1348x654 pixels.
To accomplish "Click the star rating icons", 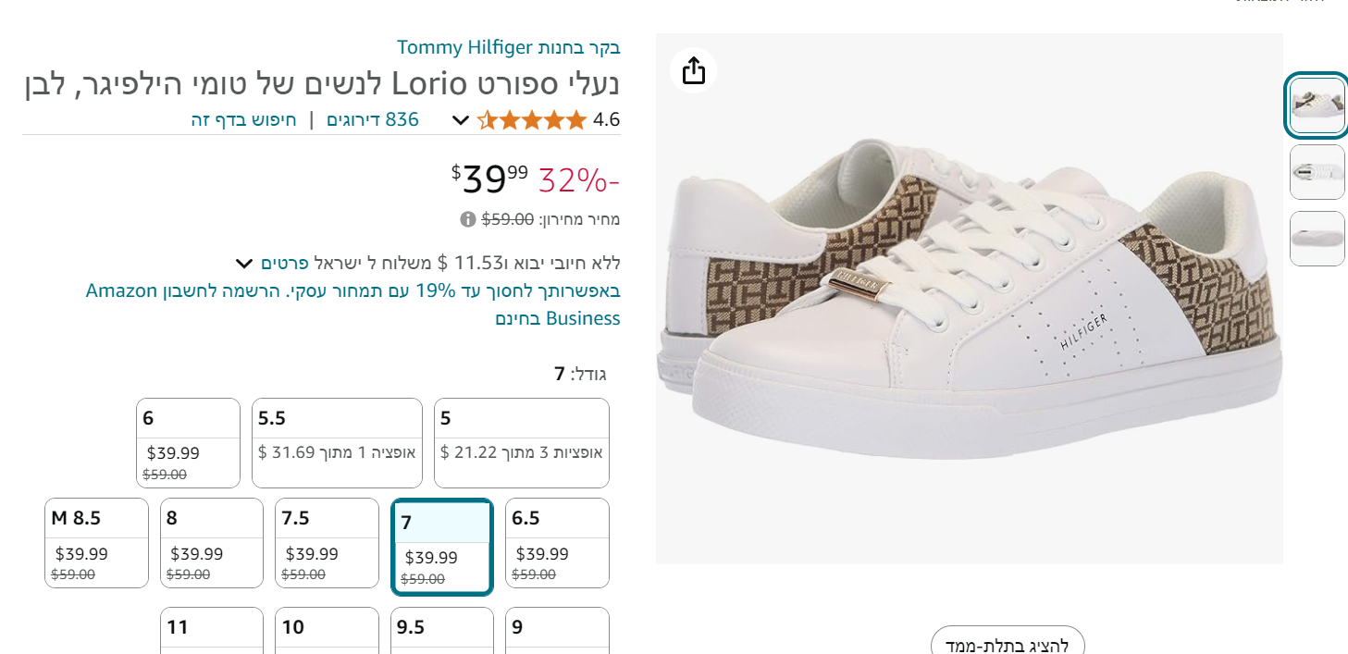I will click(532, 120).
